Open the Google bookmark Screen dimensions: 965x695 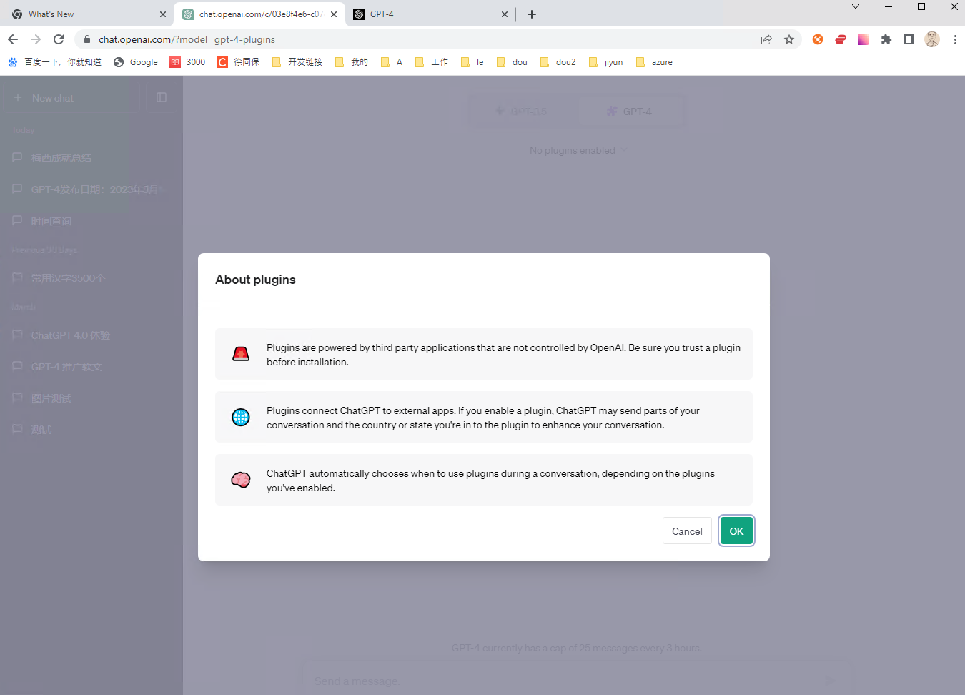click(x=136, y=62)
